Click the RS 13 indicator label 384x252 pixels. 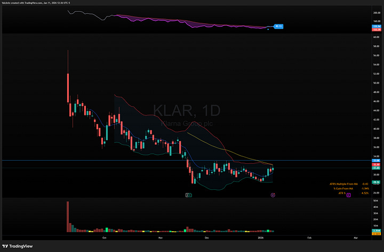[x=279, y=26]
